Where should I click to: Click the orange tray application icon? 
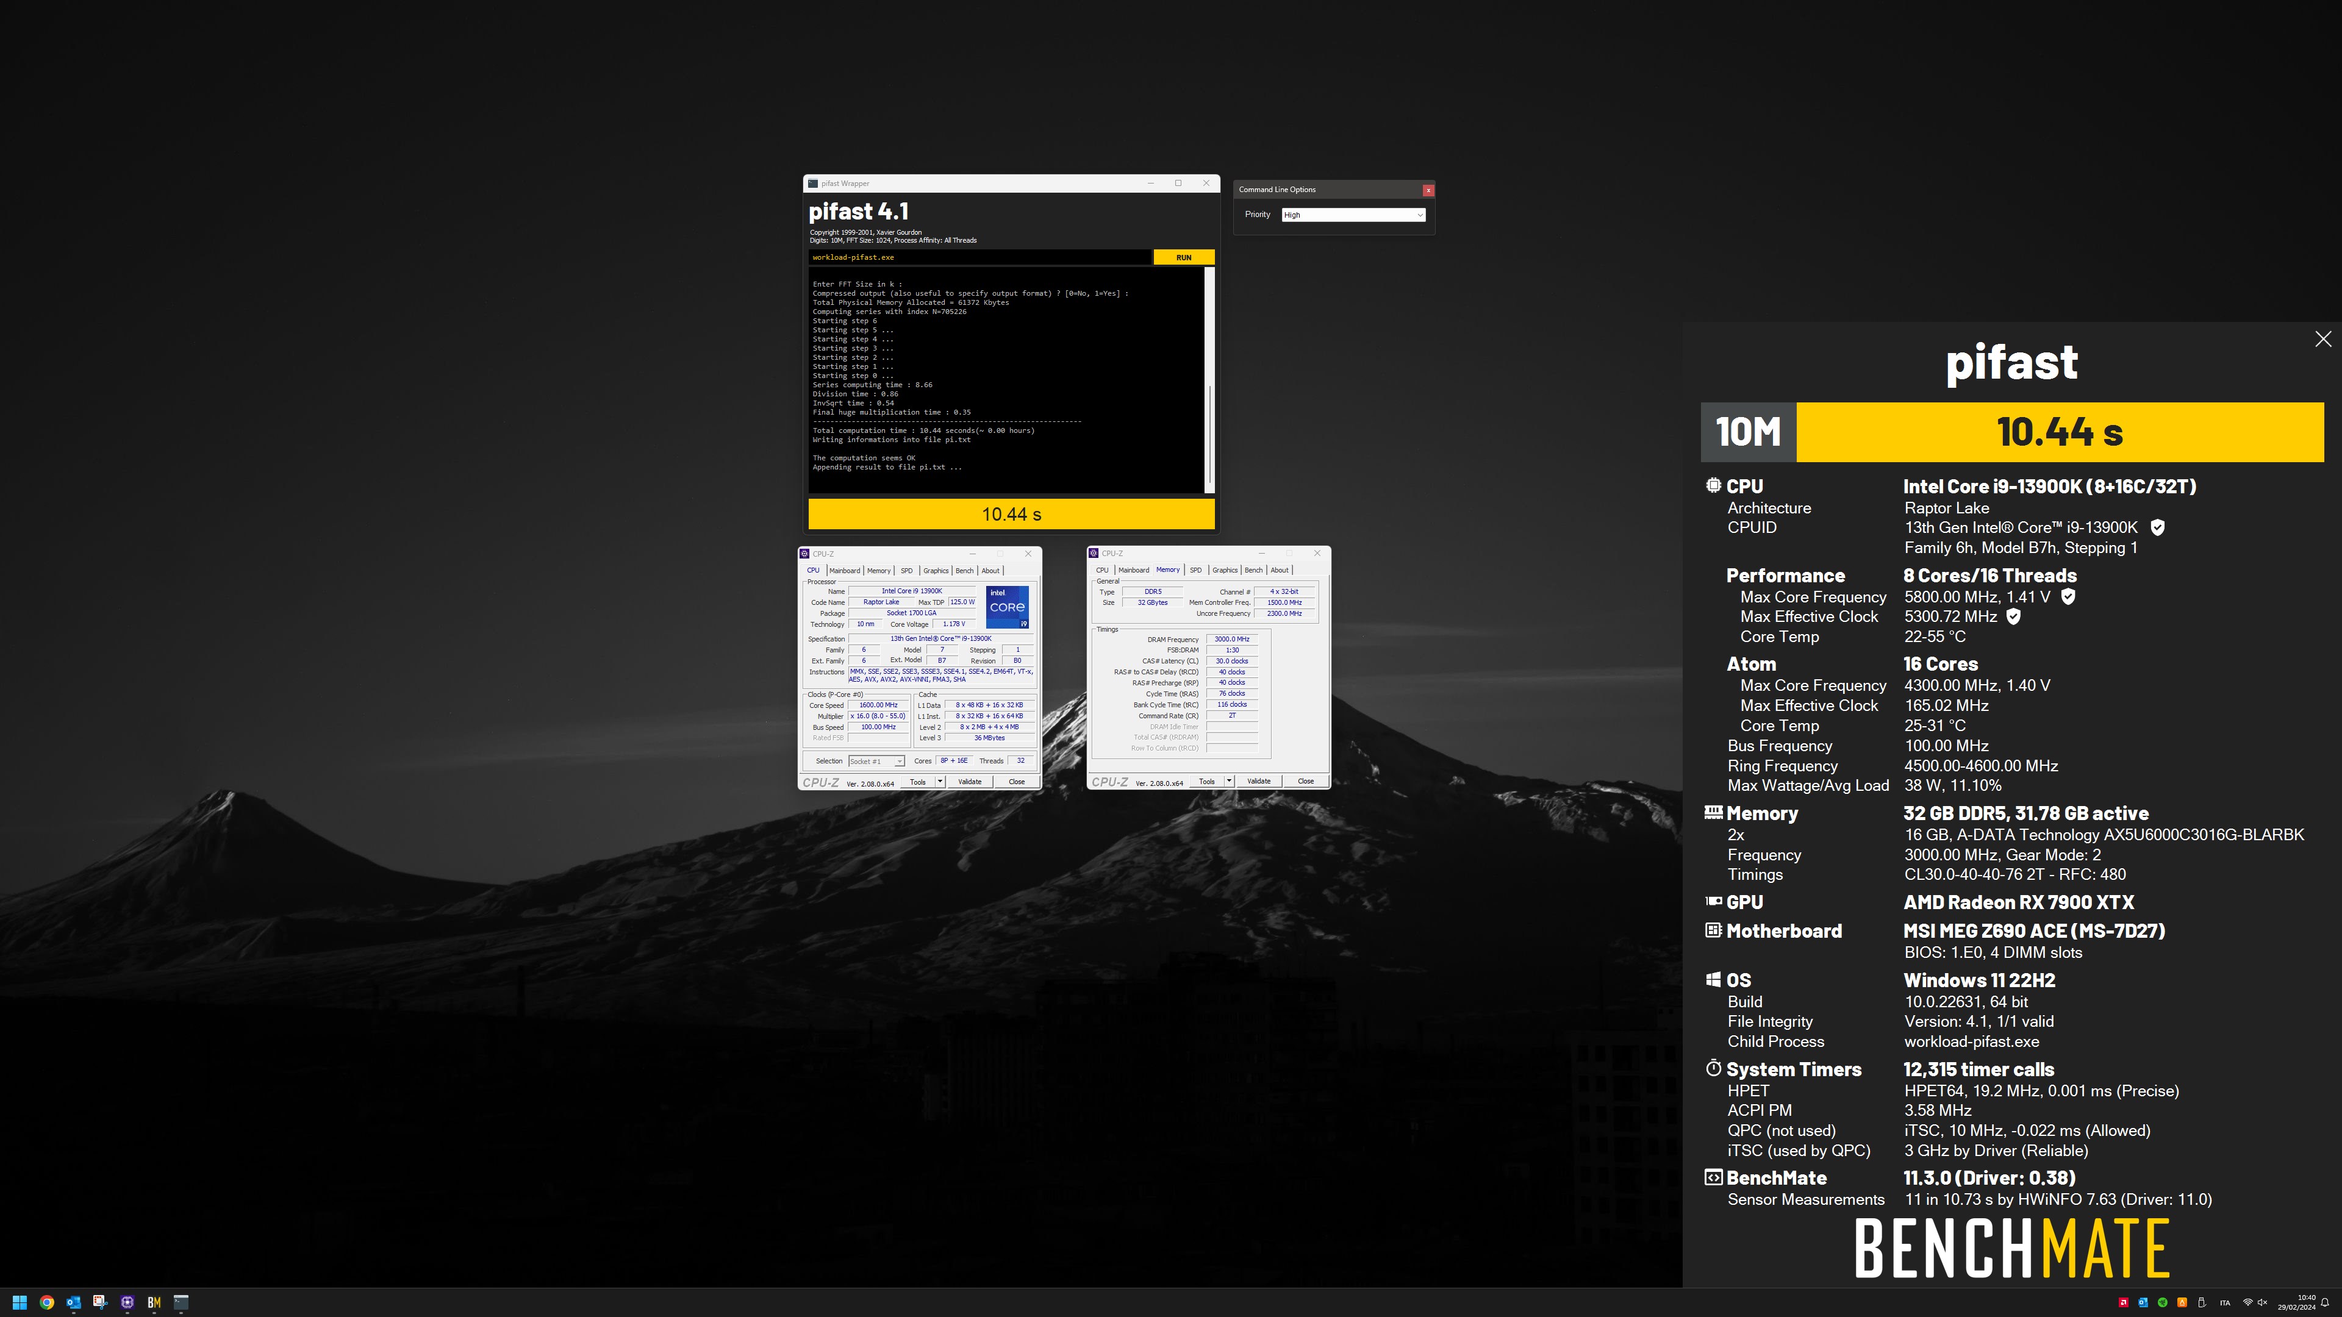click(2181, 1302)
